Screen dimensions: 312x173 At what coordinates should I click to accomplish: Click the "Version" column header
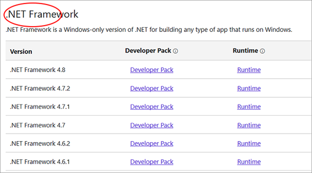coord(21,52)
